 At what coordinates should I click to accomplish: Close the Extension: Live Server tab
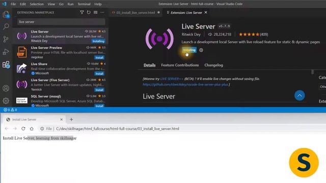click(206, 12)
